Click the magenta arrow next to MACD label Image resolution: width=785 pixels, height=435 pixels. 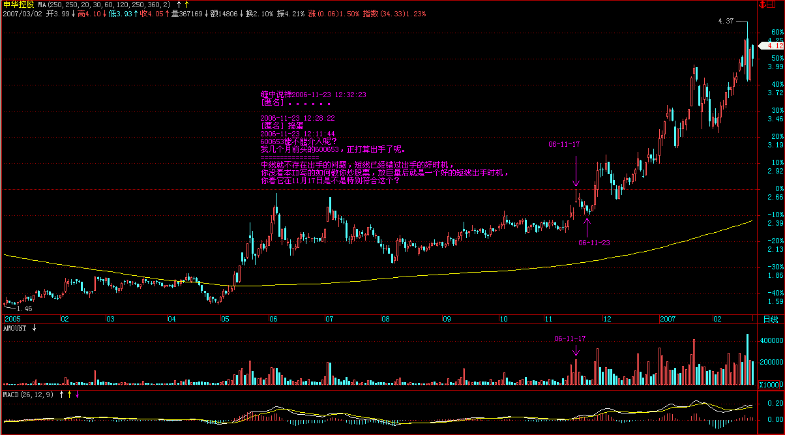click(x=78, y=394)
